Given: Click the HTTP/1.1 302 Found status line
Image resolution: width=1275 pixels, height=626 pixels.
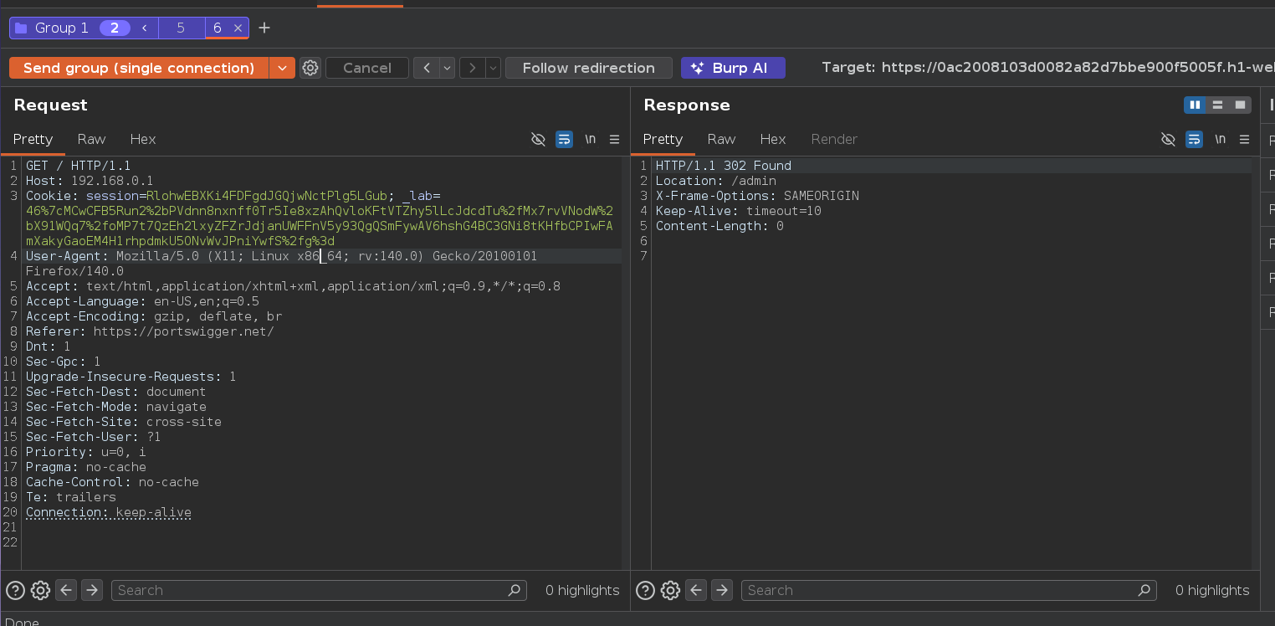Looking at the screenshot, I should click(724, 166).
